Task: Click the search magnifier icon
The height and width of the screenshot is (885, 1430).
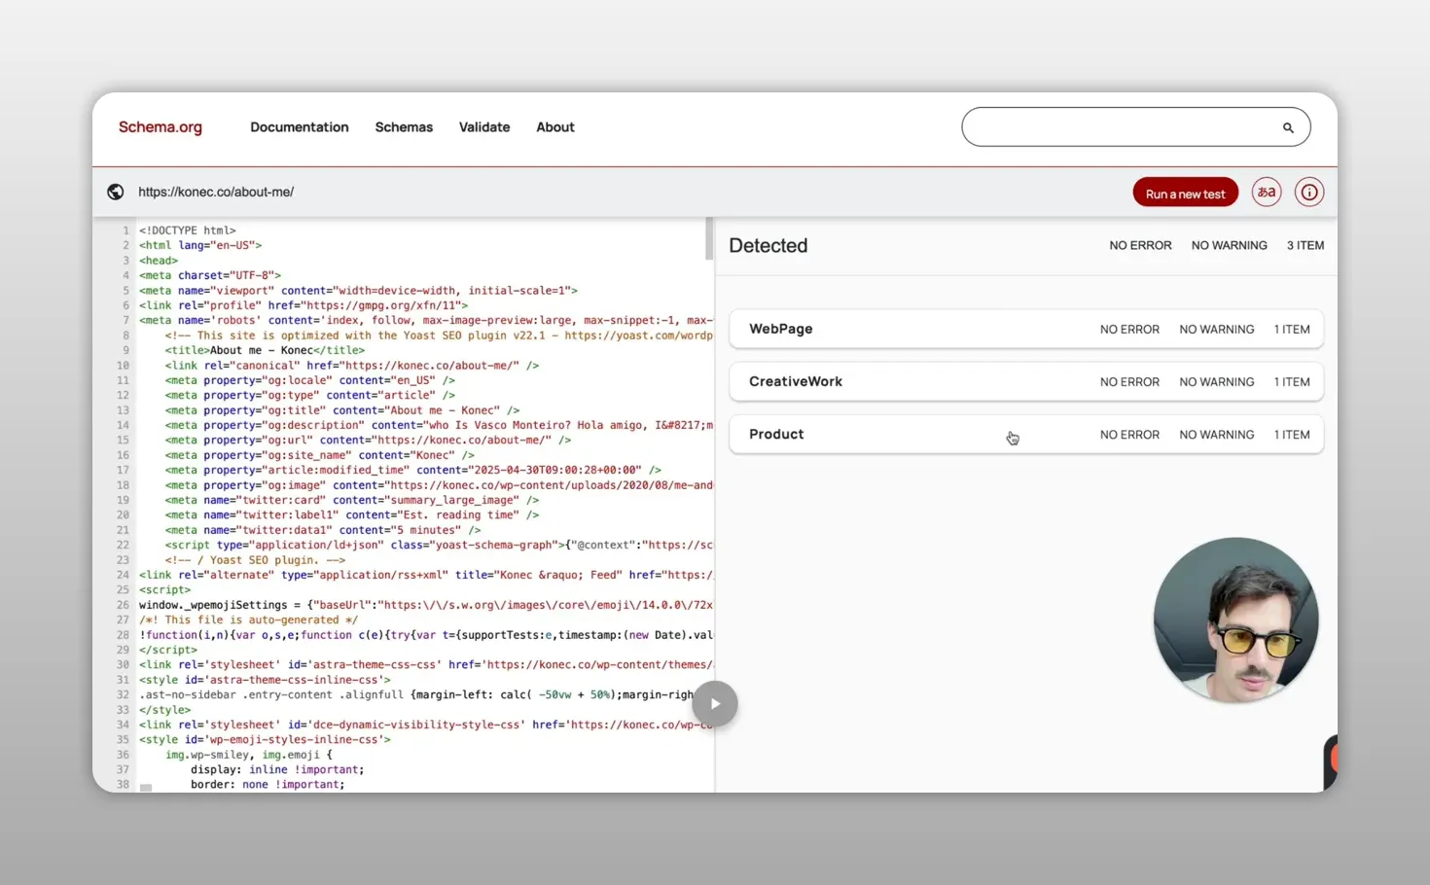Action: point(1288,127)
